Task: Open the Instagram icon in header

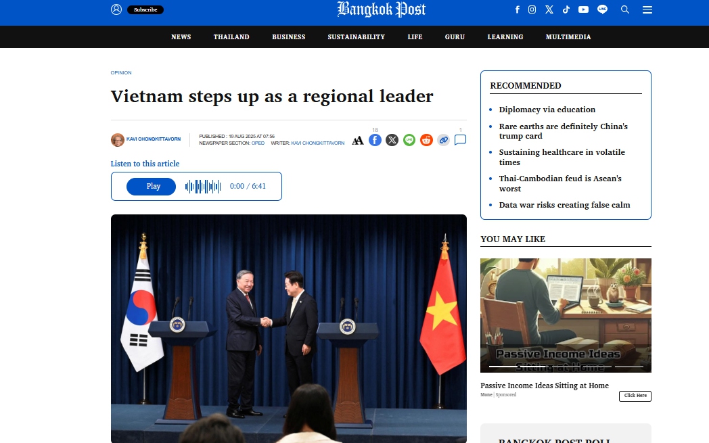Action: [532, 9]
